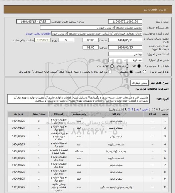This screenshot has width=175, height=193.
Task: Click the price validity date 1404/06/25 field
Action: pyautogui.click(x=125, y=47)
